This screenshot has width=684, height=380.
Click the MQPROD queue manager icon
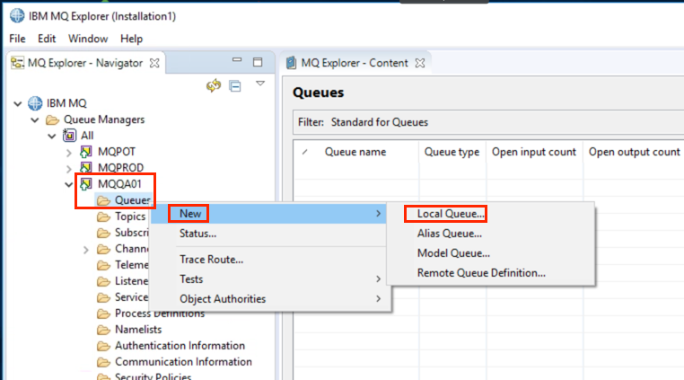pos(86,167)
